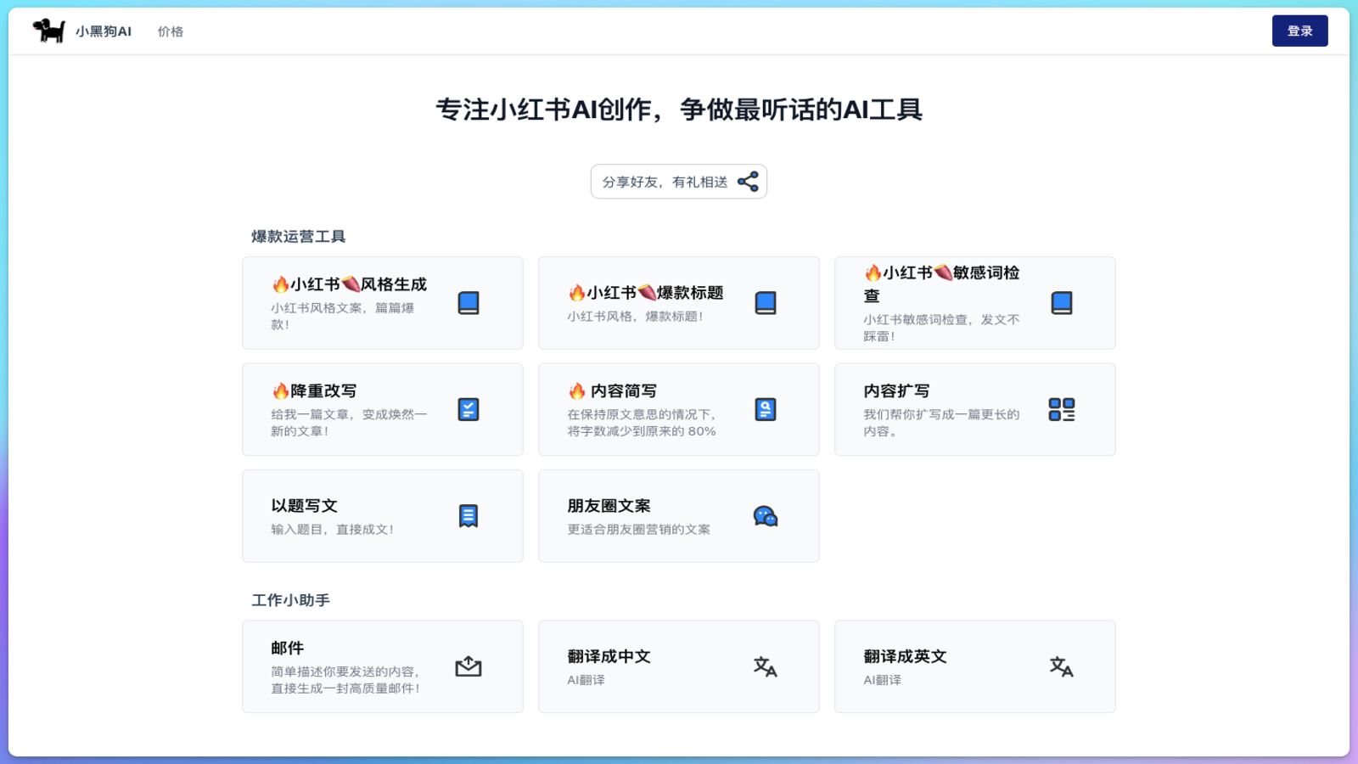
Task: Click AI翻译 text under 翻译成英文
Action: click(883, 680)
